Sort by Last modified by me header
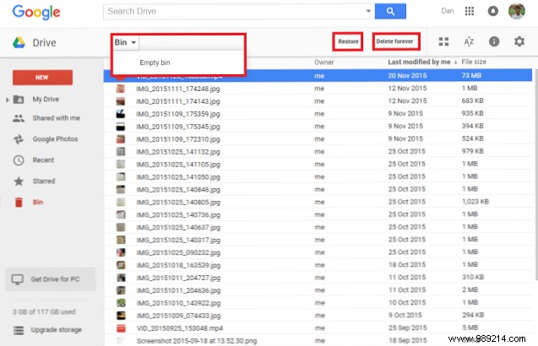Image resolution: width=538 pixels, height=346 pixels. (x=419, y=62)
